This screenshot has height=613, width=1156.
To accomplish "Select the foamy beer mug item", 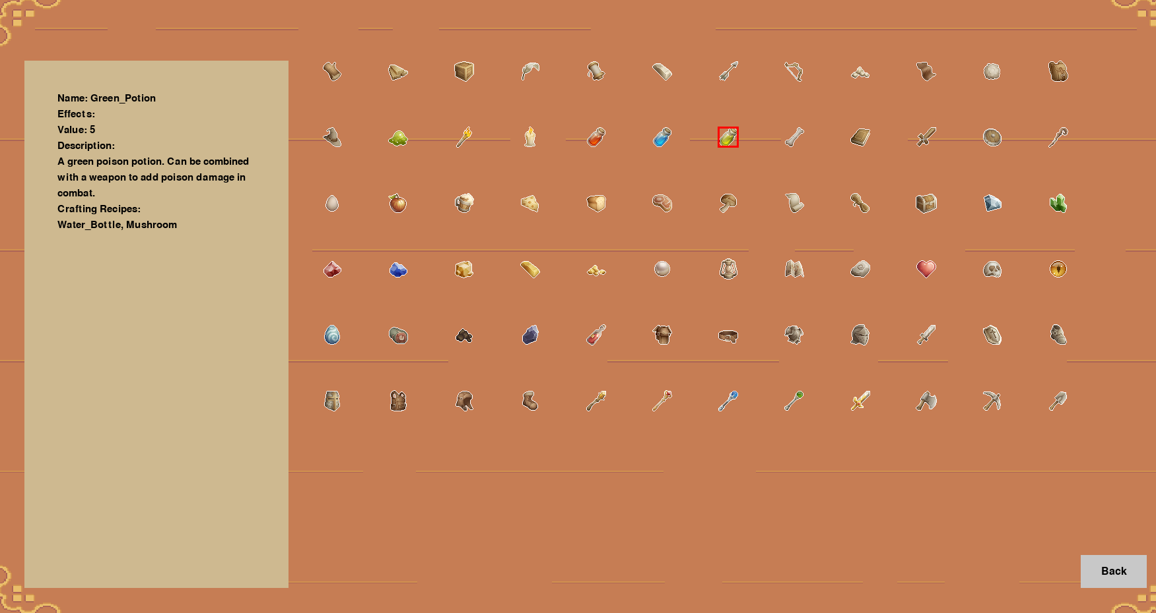I will coord(464,203).
